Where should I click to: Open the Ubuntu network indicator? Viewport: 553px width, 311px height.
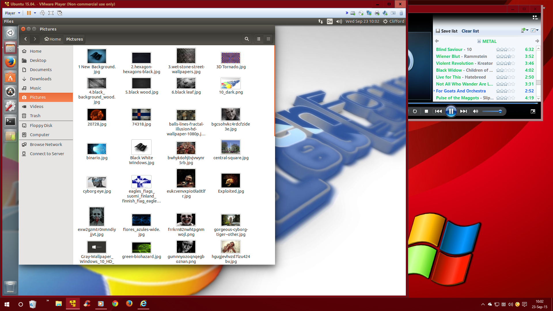coord(320,21)
